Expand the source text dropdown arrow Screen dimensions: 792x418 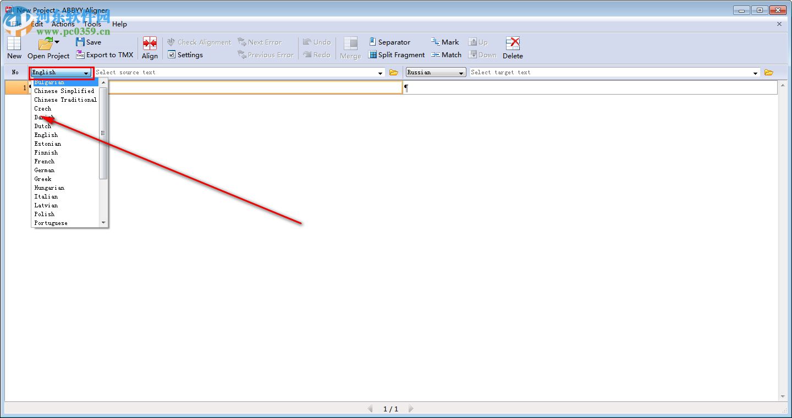click(381, 73)
